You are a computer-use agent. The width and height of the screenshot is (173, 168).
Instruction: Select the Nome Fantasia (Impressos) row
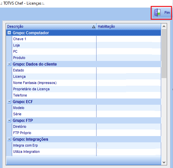[x=87, y=83]
